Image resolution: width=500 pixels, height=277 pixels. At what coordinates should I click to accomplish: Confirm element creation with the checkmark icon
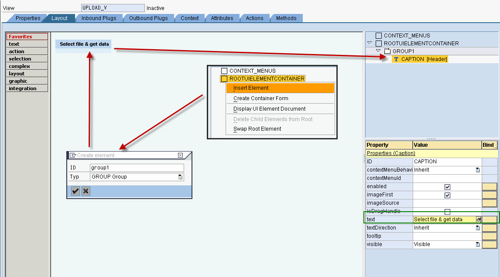pos(75,191)
